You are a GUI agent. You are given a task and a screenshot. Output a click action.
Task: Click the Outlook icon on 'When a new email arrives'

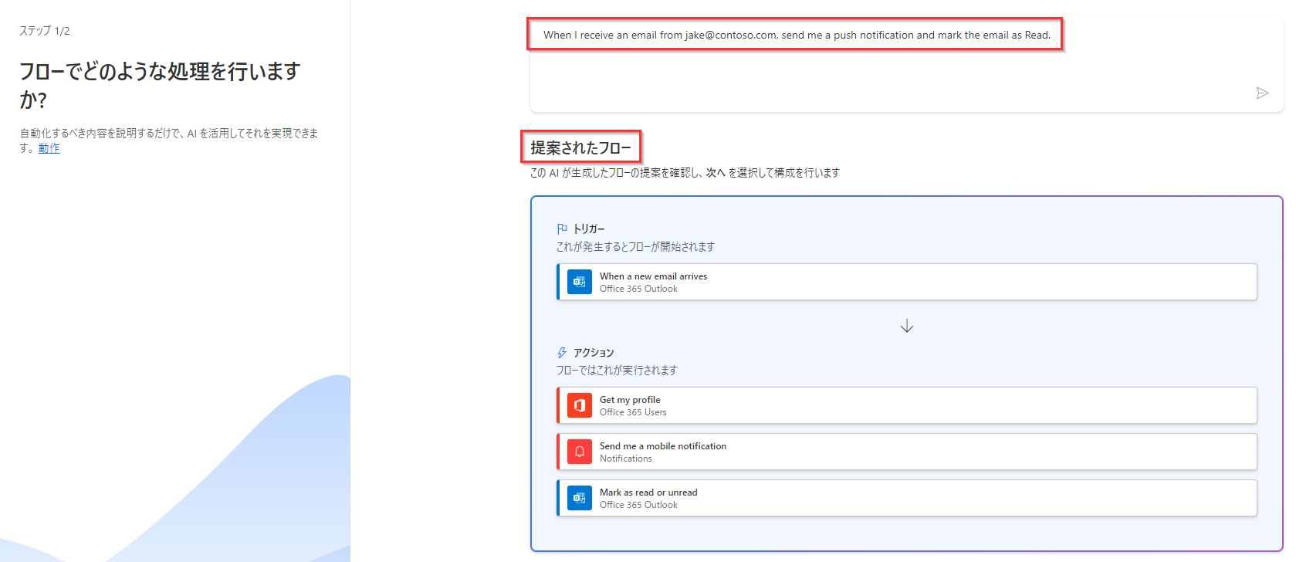580,282
